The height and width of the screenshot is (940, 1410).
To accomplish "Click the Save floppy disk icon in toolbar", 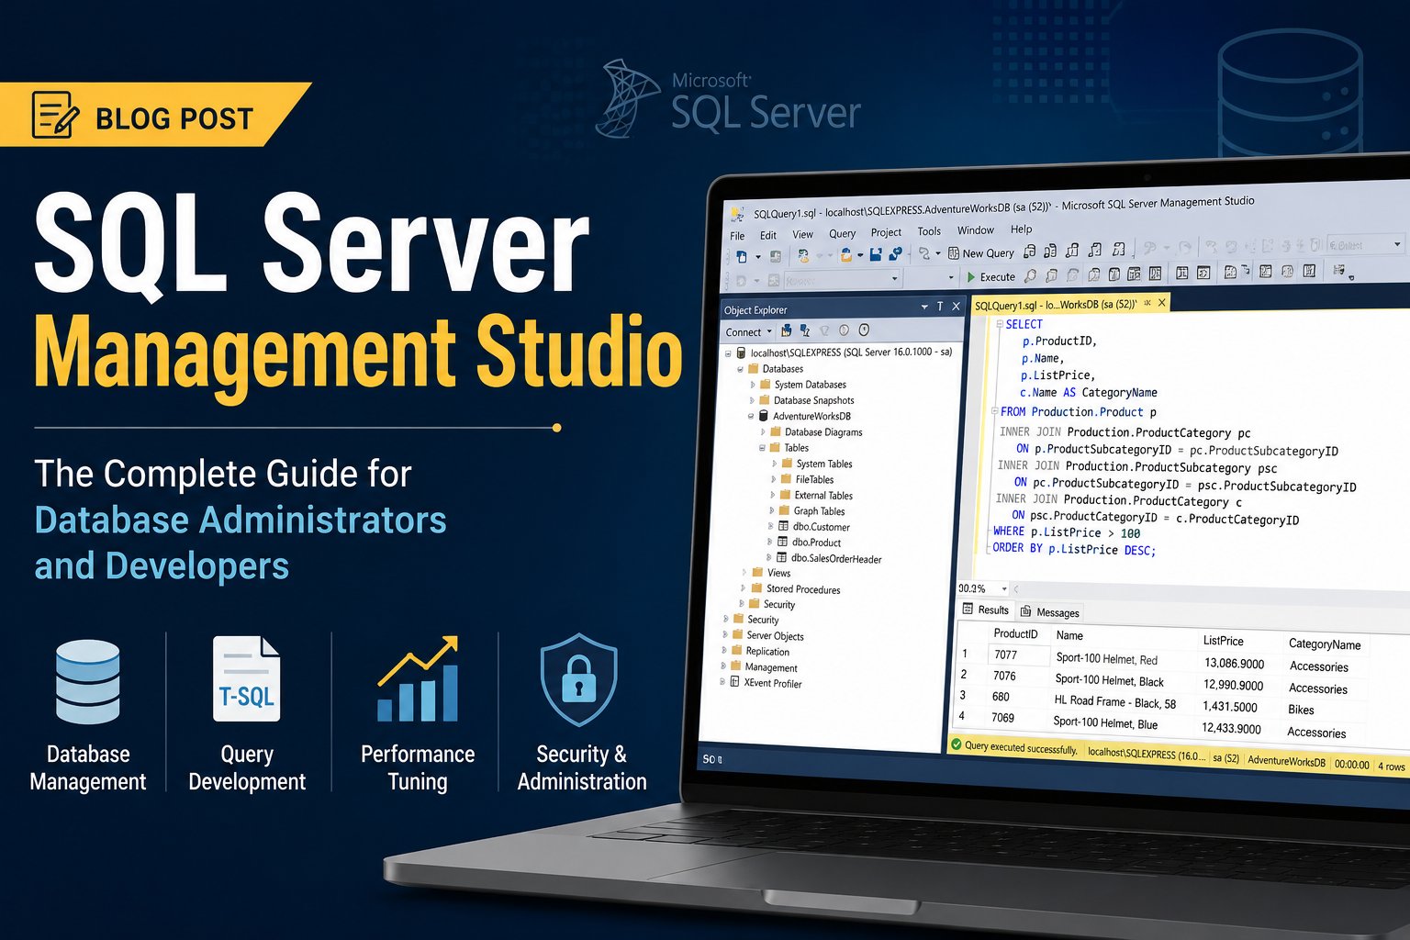I will 876,254.
